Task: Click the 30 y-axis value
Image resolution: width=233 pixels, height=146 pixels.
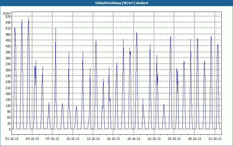Action: [9, 123]
